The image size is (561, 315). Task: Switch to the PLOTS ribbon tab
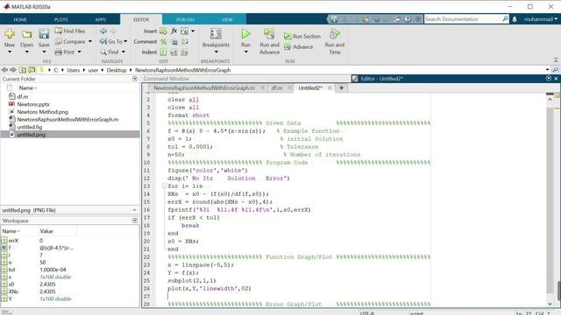[60, 19]
